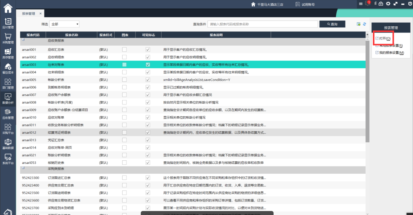413x215 pixels.
Task: Open 基础数据 module in the sidebar
Action: coord(8,144)
